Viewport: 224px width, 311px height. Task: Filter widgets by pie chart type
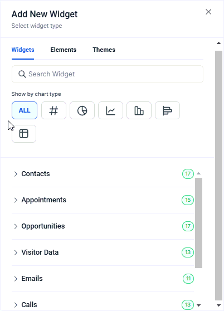point(82,110)
